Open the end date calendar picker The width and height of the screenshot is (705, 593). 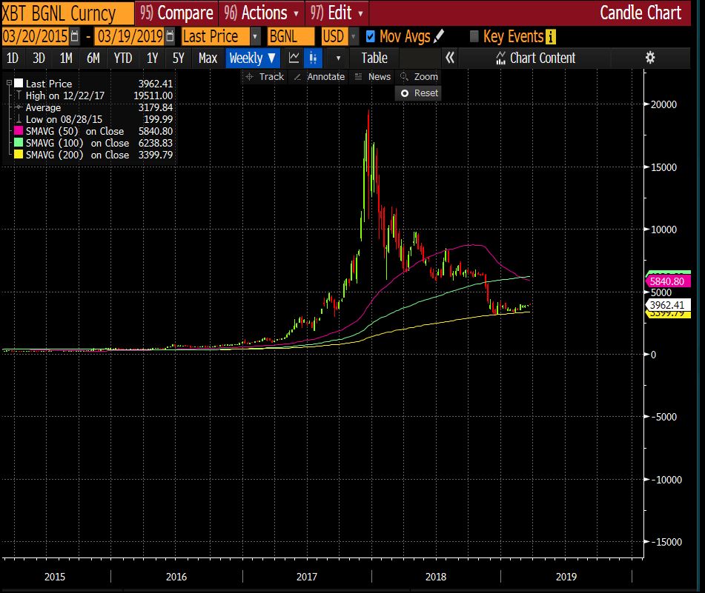pyautogui.click(x=170, y=36)
